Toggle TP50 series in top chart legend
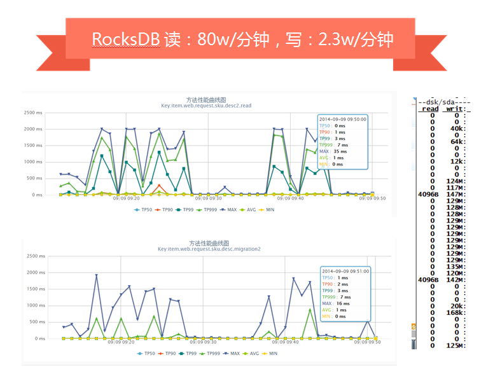 (x=143, y=210)
